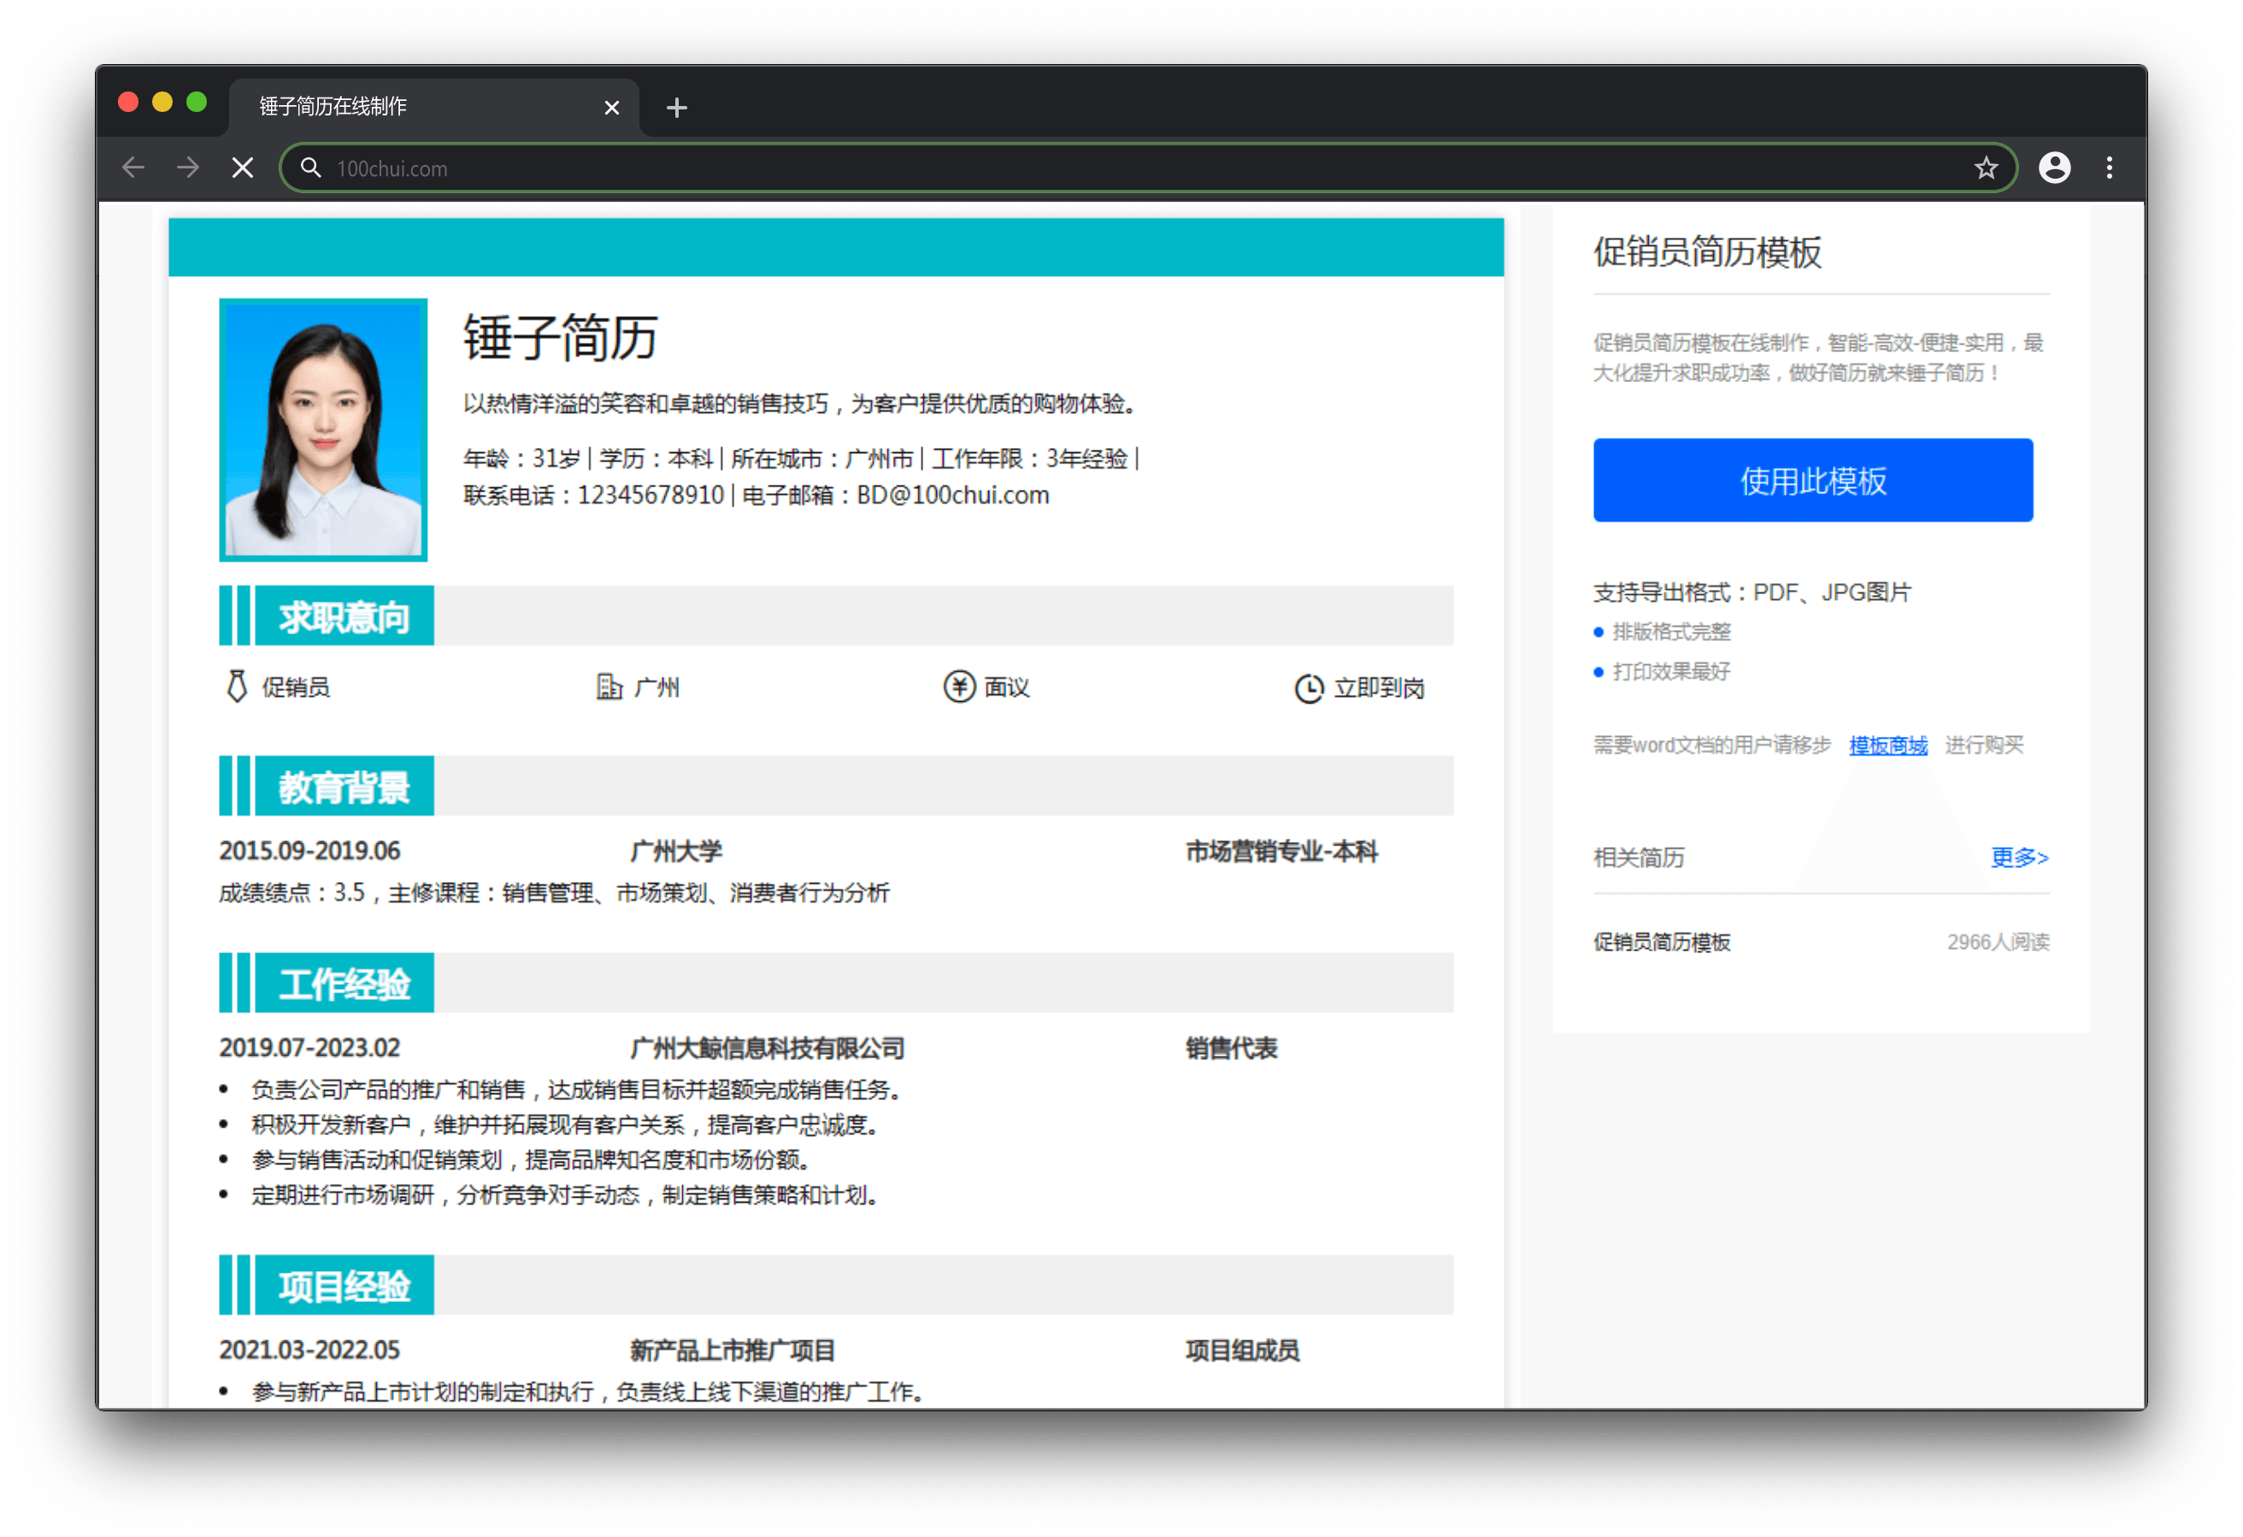Screen dimensions: 2243x1537
Task: Focus the 100chui.com address bar
Action: (x=1149, y=168)
